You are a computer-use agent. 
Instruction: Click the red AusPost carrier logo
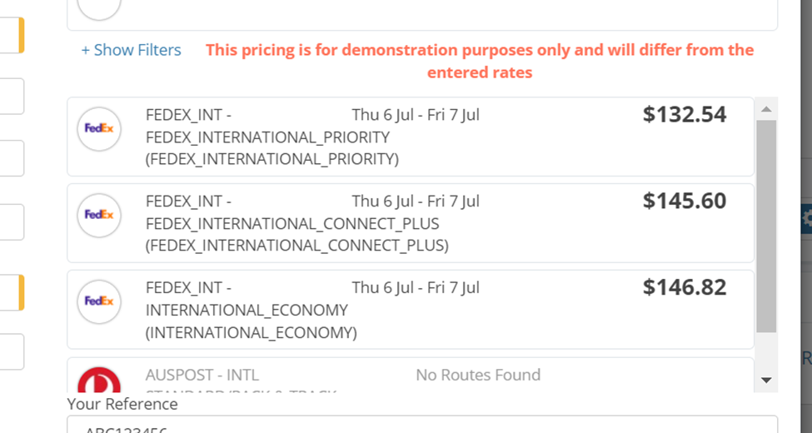coord(99,382)
